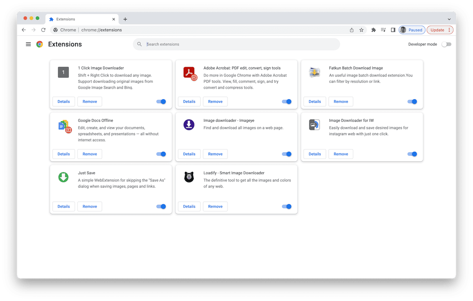Image resolution: width=473 pixels, height=301 pixels.
Task: Go back with the browser back arrow
Action: [x=24, y=30]
